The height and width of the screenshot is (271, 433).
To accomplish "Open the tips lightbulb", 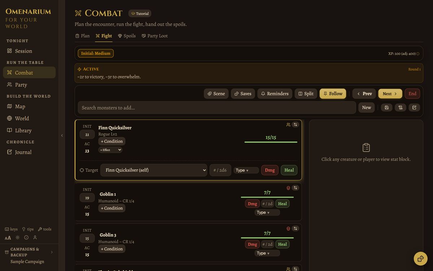I will 28,229.
